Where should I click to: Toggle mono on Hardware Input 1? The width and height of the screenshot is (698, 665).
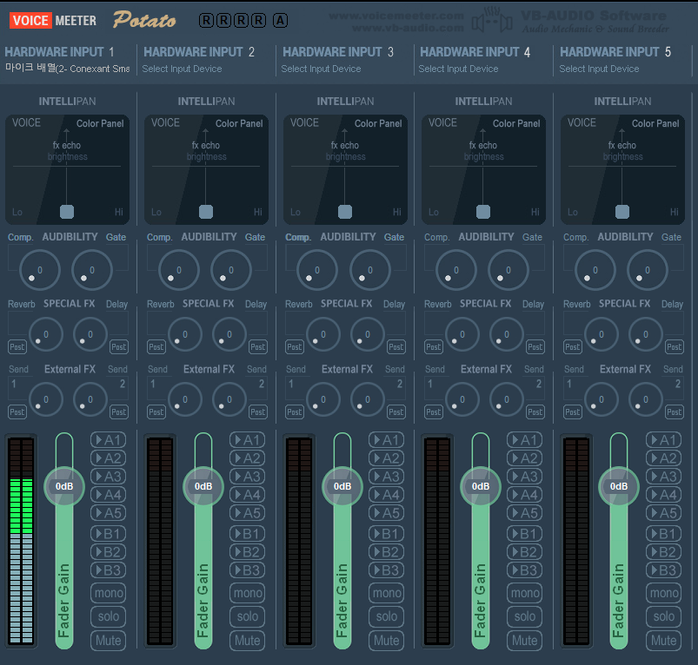[108, 593]
